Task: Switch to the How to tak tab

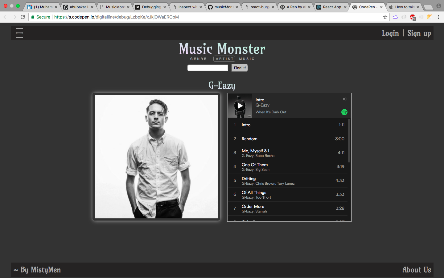Action: [404, 7]
